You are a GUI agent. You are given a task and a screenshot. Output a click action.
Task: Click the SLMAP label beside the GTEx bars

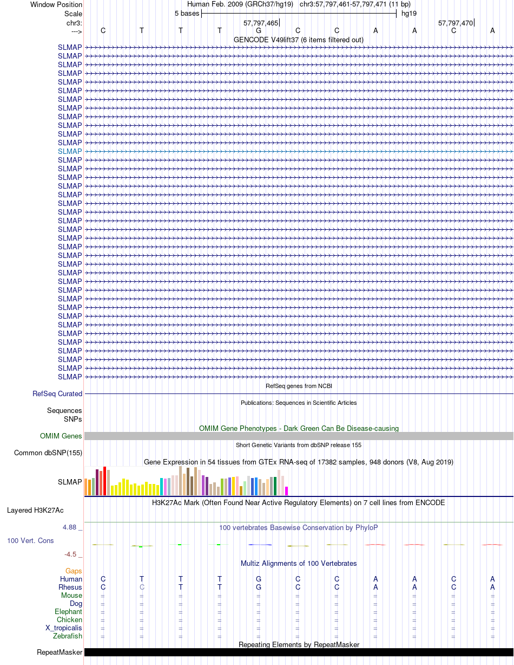point(70,481)
